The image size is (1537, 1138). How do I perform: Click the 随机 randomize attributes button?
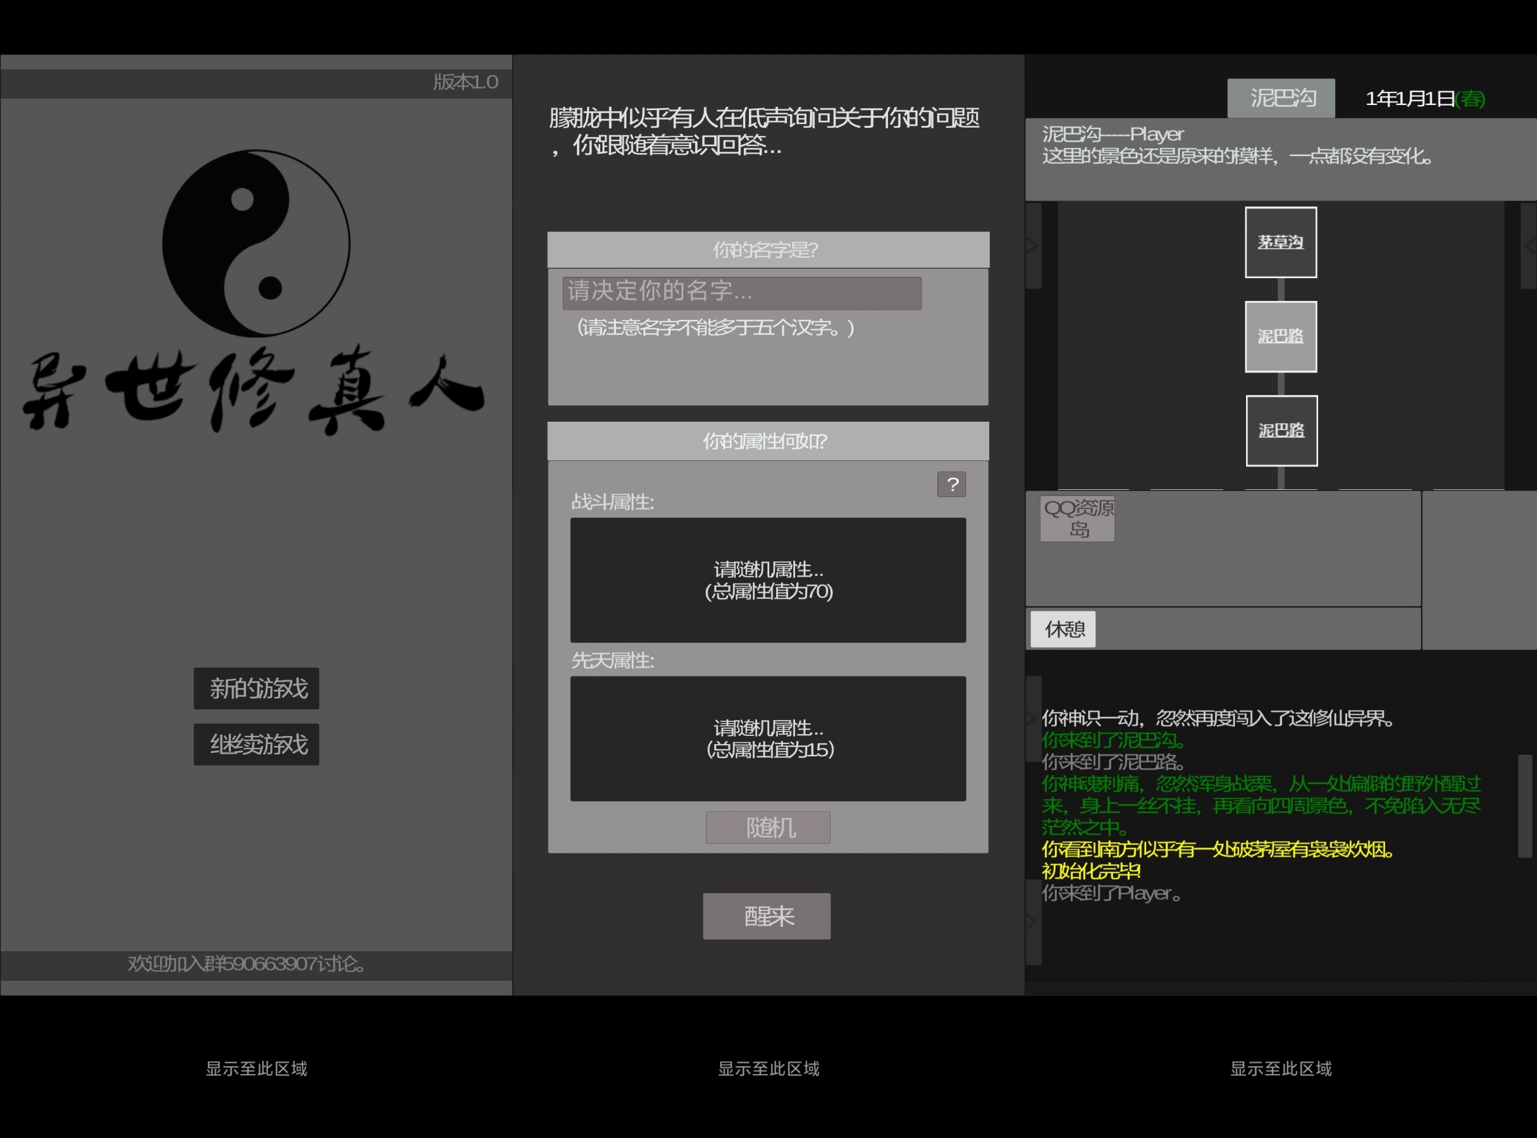768,828
